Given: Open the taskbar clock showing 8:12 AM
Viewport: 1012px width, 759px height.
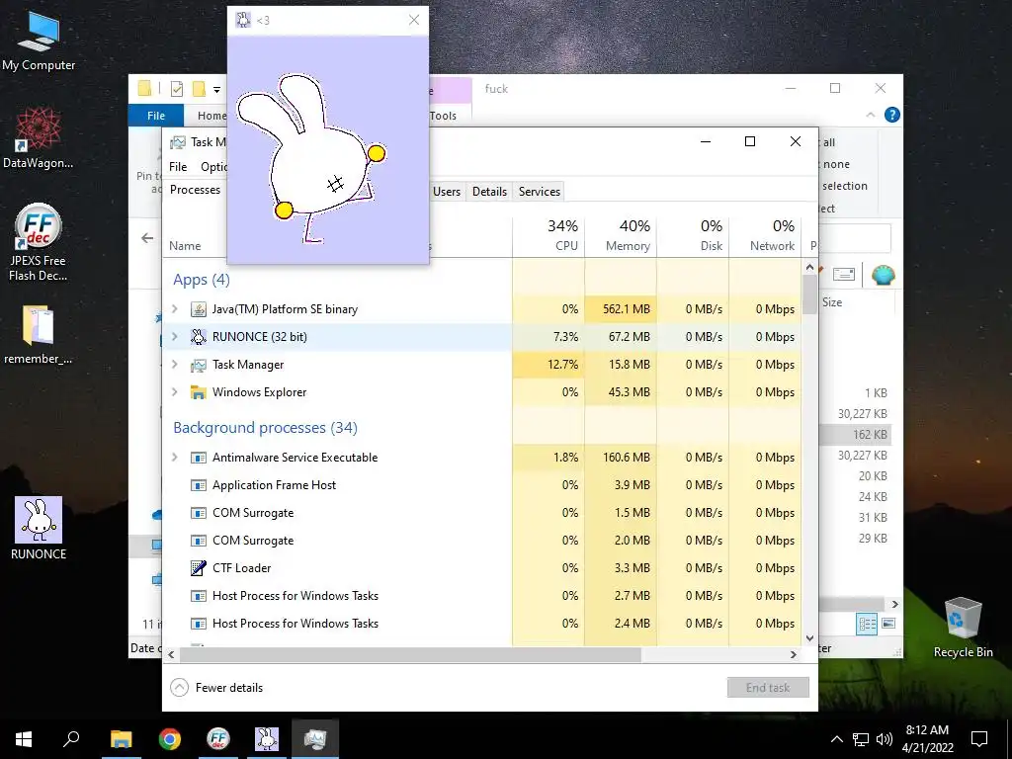Looking at the screenshot, I should tap(927, 739).
